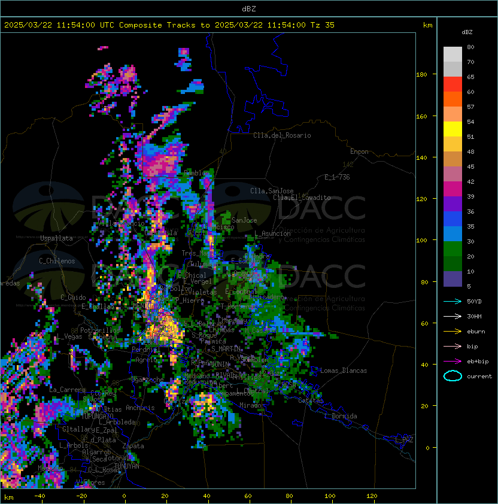Viewport: 498px width, 504px height.
Task: Click the 50YD cyan arrow legend icon
Action: tap(453, 302)
